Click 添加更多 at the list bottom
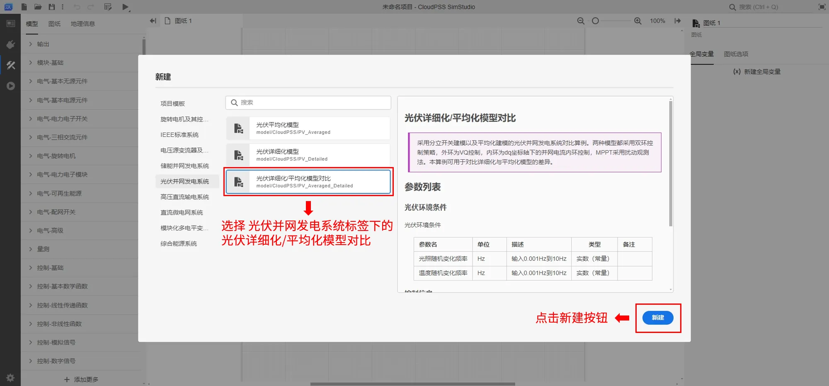 click(x=82, y=379)
